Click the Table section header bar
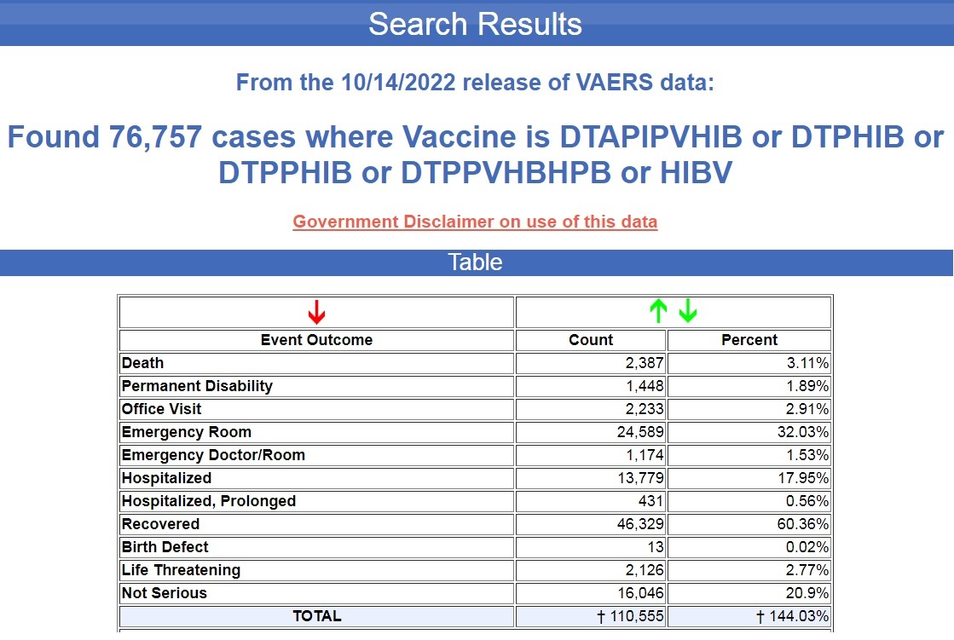This screenshot has width=954, height=640. (x=476, y=262)
